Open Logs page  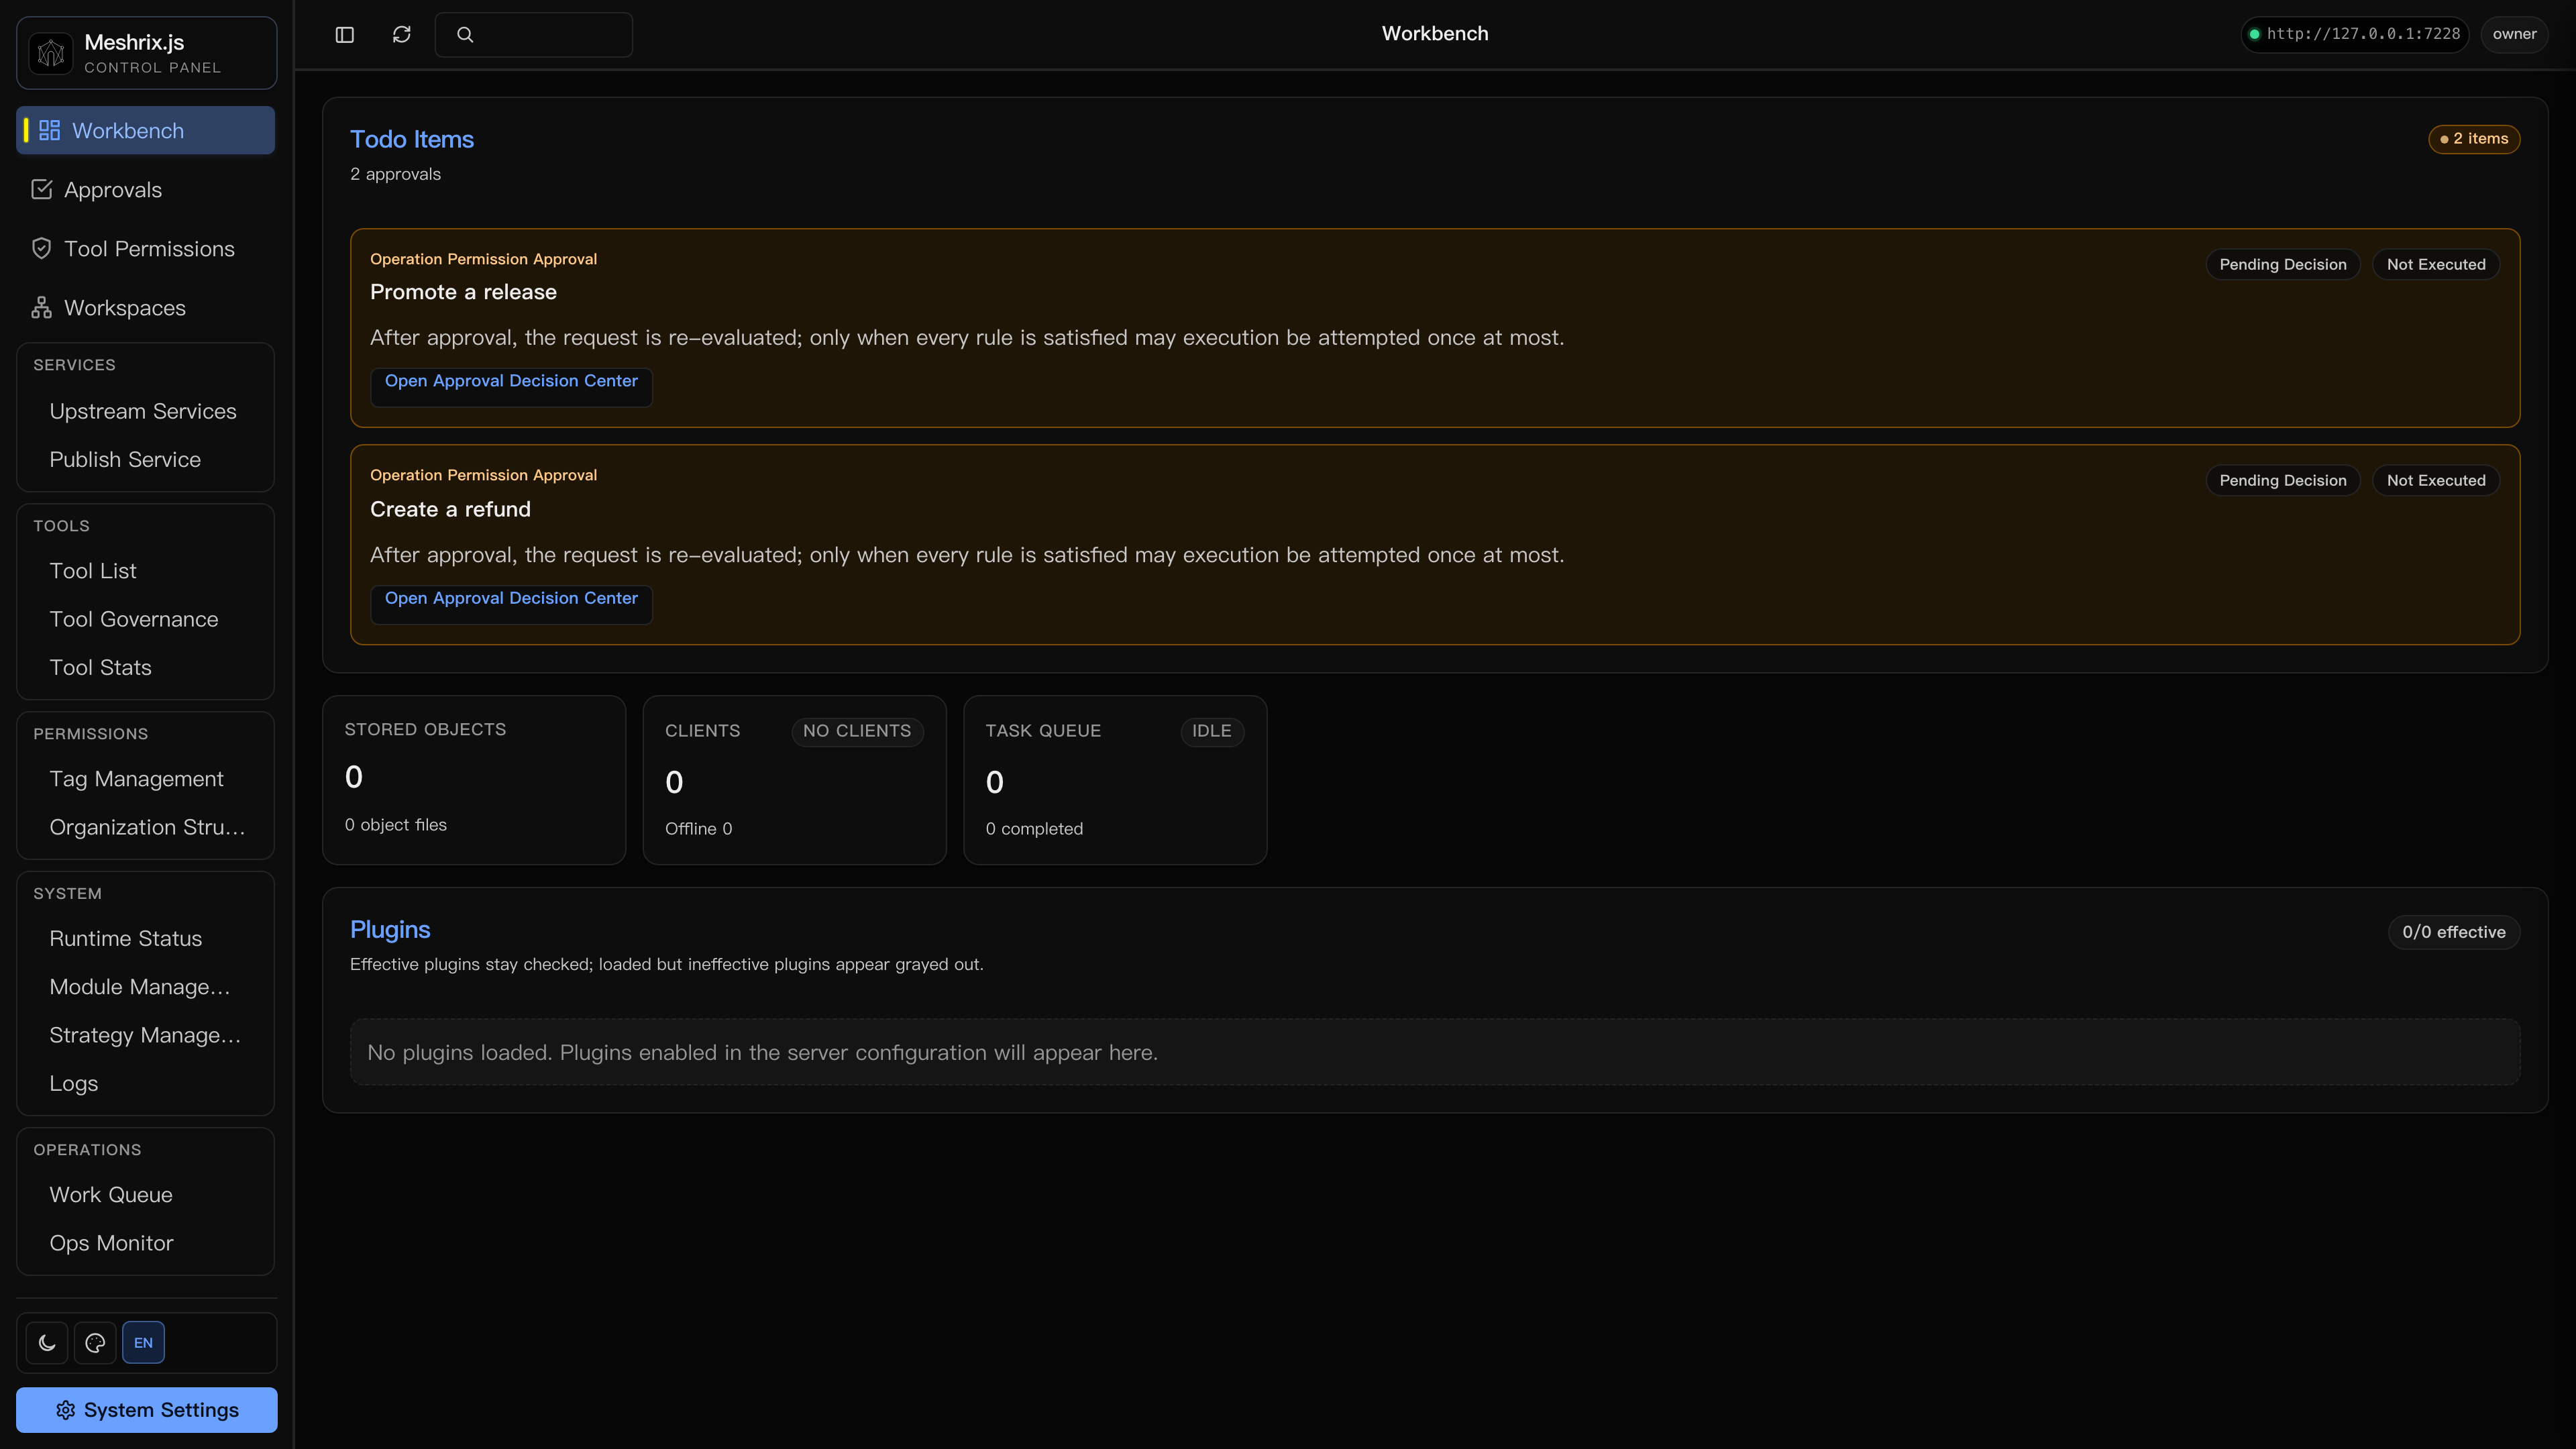coord(74,1084)
